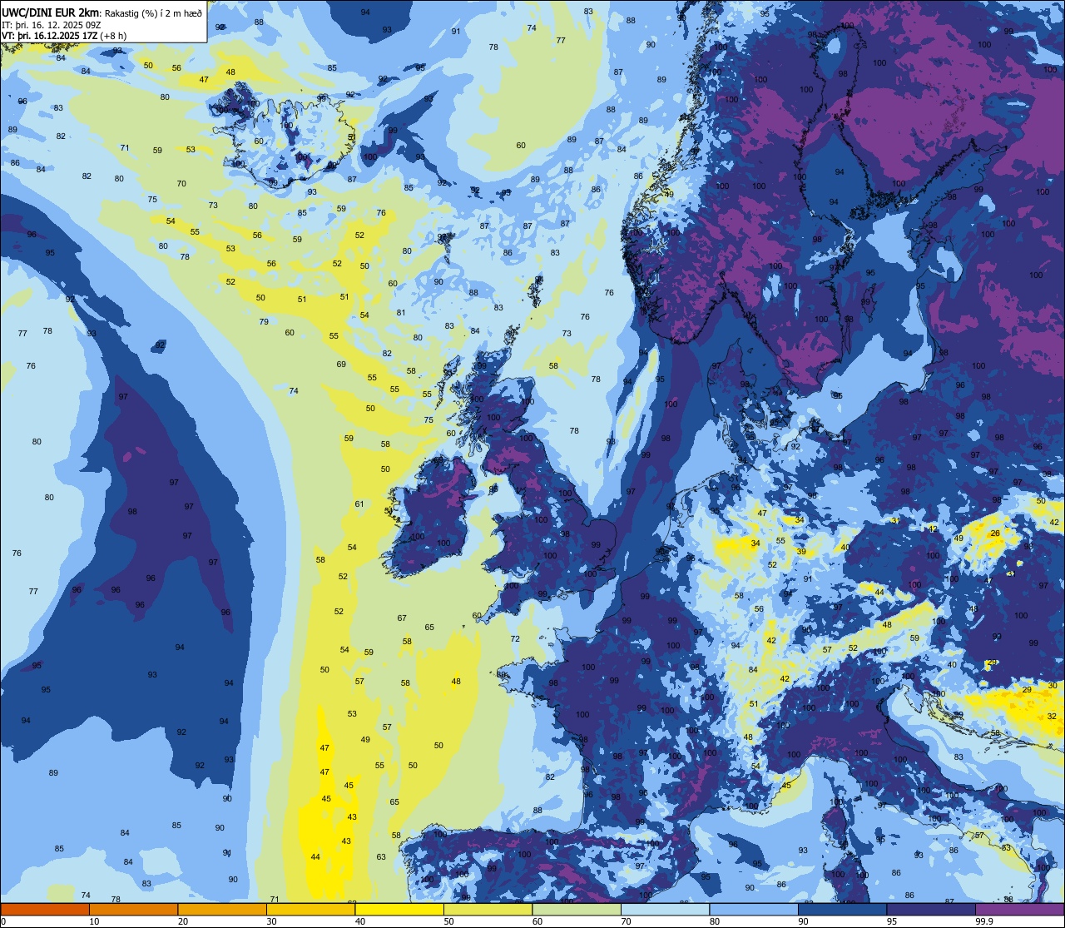Pick the 20–30 humidity legend swatch
Screen dimensions: 1065x928
coord(222,909)
